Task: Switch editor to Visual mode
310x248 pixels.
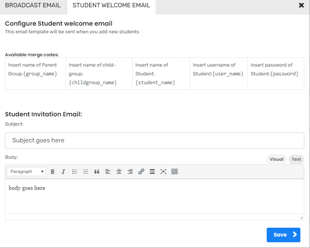Action: tap(276, 159)
